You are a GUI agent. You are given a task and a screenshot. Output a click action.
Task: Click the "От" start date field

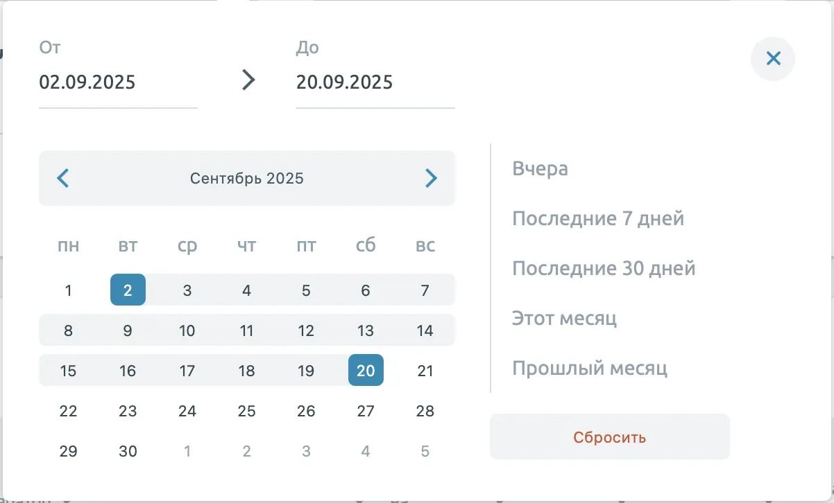pyautogui.click(x=117, y=82)
